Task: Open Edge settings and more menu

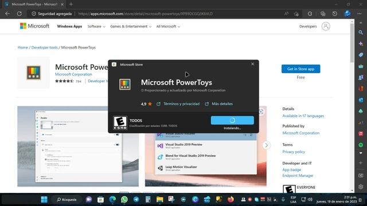Action: pyautogui.click(x=360, y=14)
